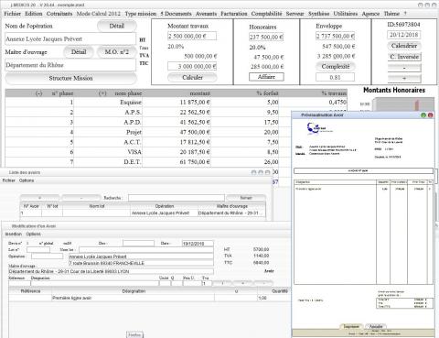439x338 pixels.
Task: Click the C. Inversée button
Action: pyautogui.click(x=404, y=57)
